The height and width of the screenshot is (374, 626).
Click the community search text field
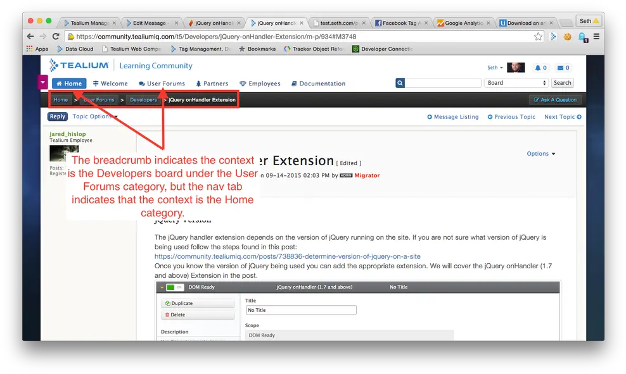[x=443, y=83]
